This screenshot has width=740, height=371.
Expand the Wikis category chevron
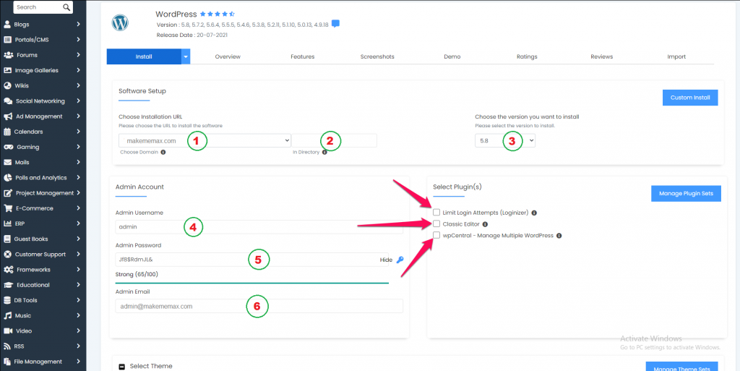tap(78, 85)
